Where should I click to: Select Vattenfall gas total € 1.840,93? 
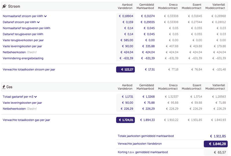219,120
